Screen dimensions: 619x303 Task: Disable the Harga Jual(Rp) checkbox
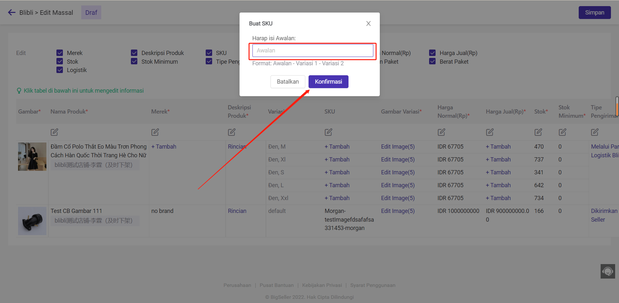432,53
